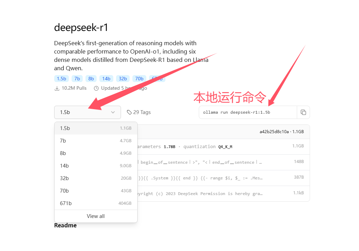Screen dimensions: 359x251
Task: Open the 29 Tags link
Action: 139,112
